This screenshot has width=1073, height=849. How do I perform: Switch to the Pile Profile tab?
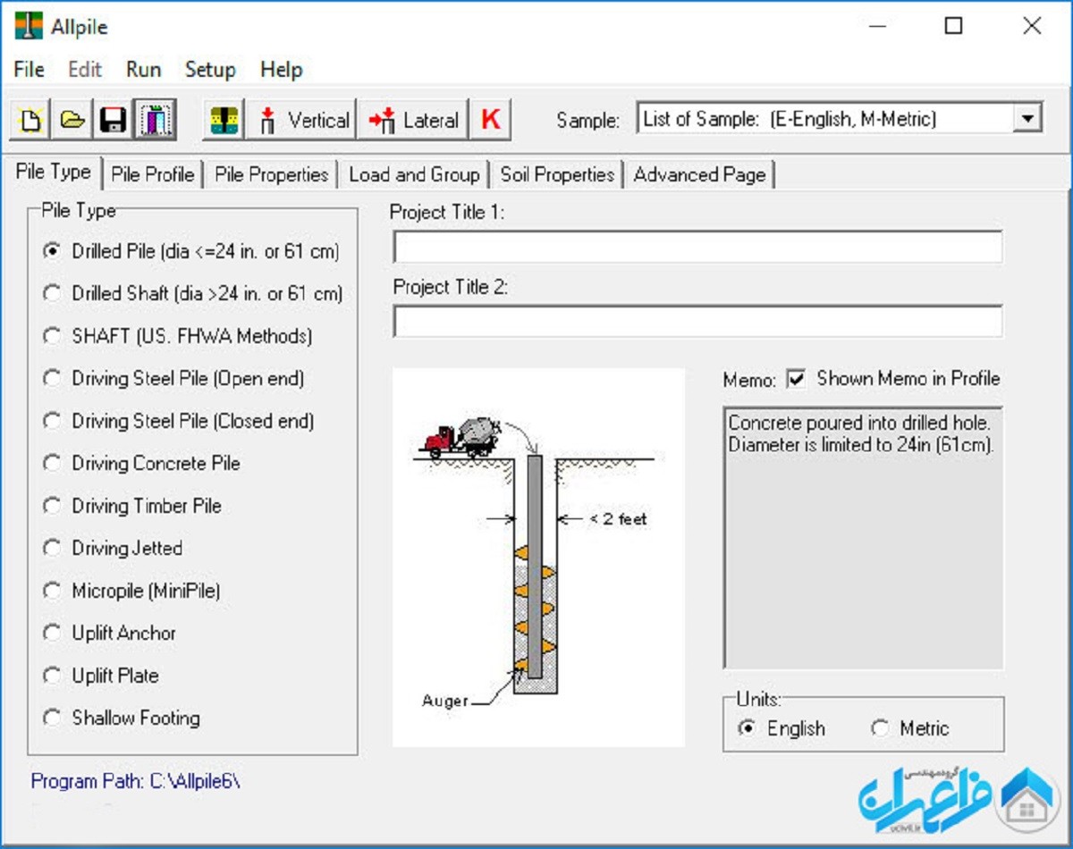click(x=153, y=174)
